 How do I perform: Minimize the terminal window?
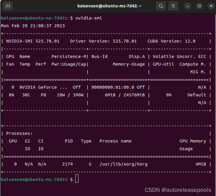187,6
